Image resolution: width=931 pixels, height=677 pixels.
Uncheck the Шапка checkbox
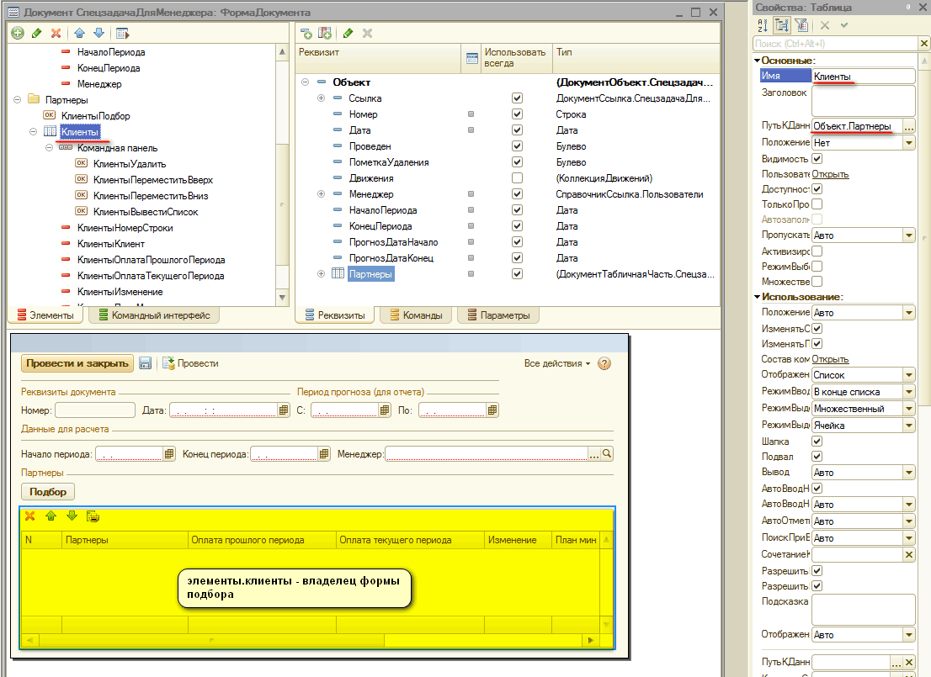817,442
